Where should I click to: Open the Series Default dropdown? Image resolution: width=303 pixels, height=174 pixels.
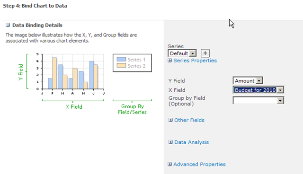(193, 53)
